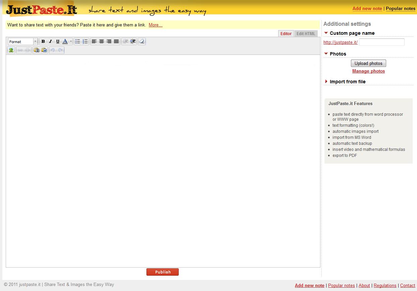Select the Insert Image tool

pyautogui.click(x=11, y=50)
